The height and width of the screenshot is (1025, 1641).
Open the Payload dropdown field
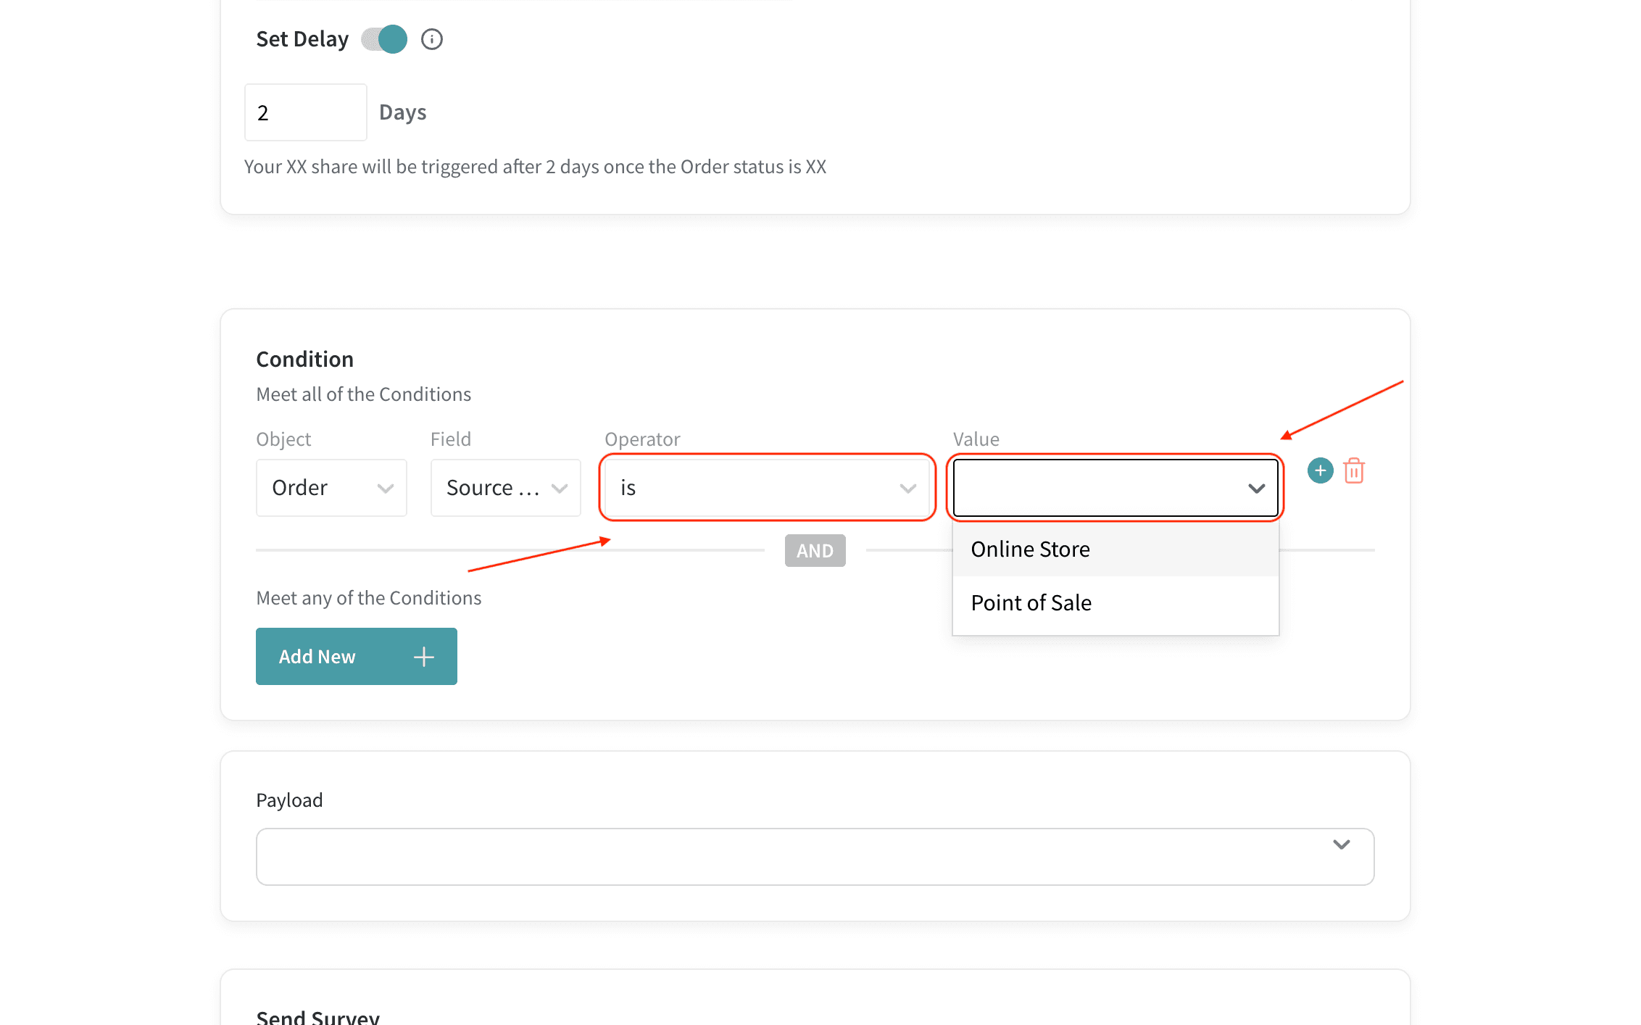click(815, 857)
